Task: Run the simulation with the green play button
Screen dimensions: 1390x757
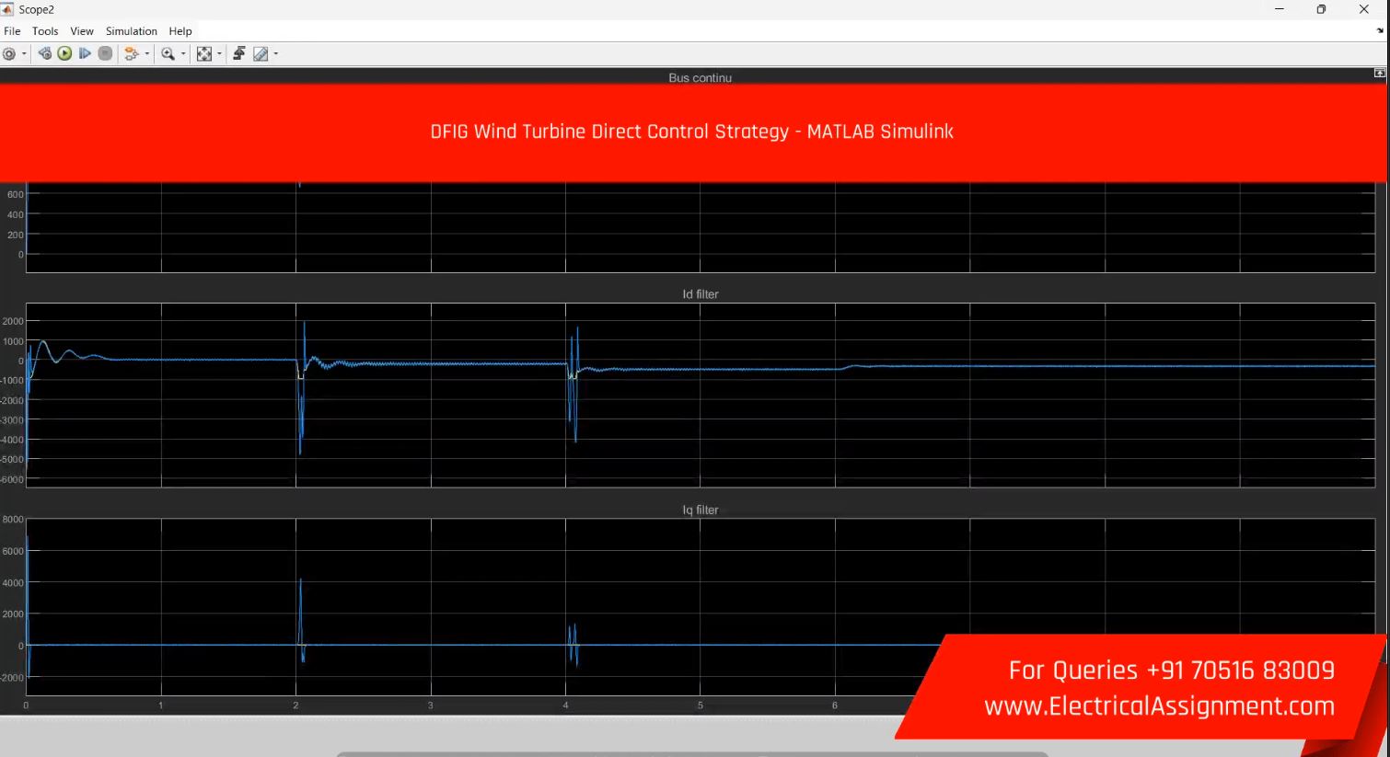Action: point(64,53)
